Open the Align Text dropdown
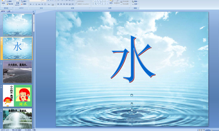This screenshot has height=131, width=219. point(80,1)
